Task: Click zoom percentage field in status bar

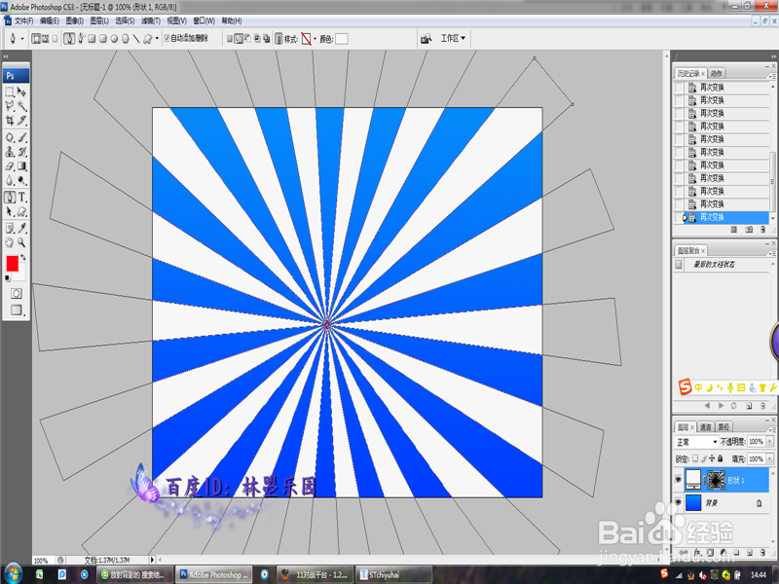Action: pos(41,561)
